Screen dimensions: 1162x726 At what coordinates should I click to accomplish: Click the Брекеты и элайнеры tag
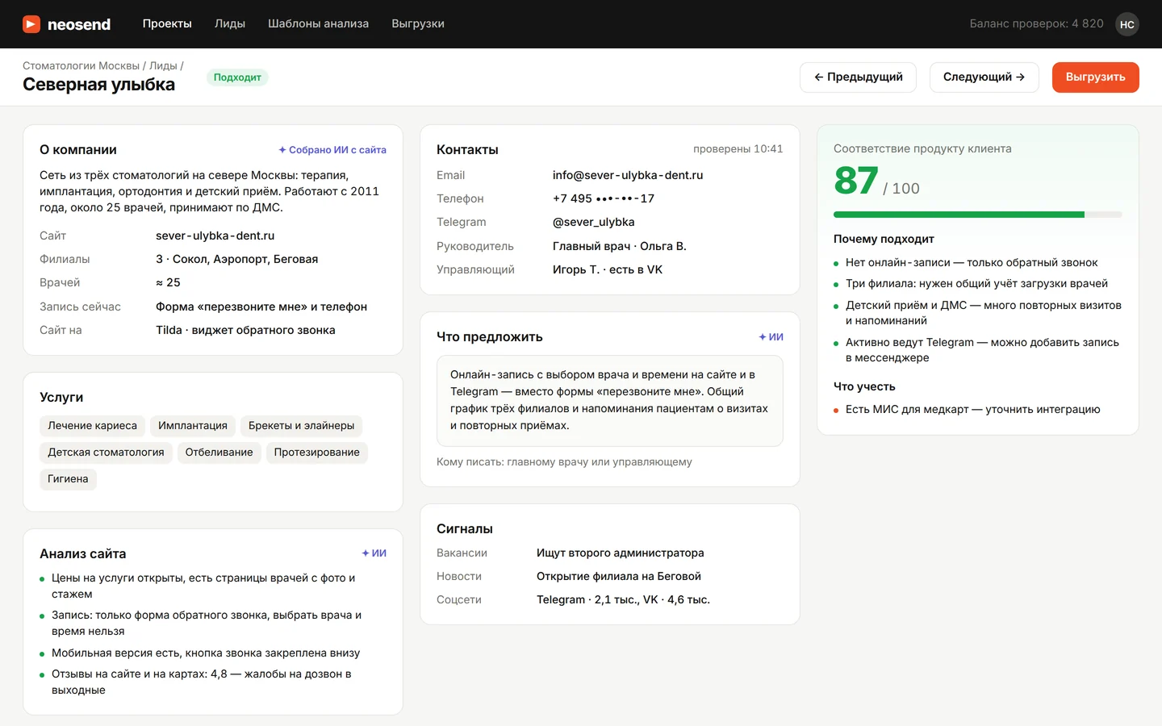pos(302,426)
